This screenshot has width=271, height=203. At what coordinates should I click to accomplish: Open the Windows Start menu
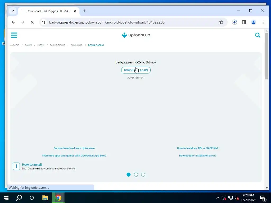tap(6, 198)
